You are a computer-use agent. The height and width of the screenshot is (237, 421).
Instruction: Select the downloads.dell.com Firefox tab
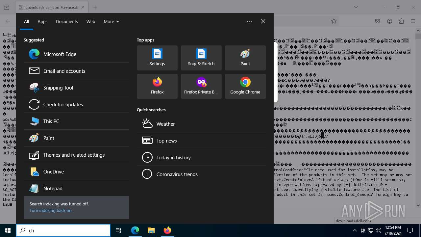tap(52, 7)
